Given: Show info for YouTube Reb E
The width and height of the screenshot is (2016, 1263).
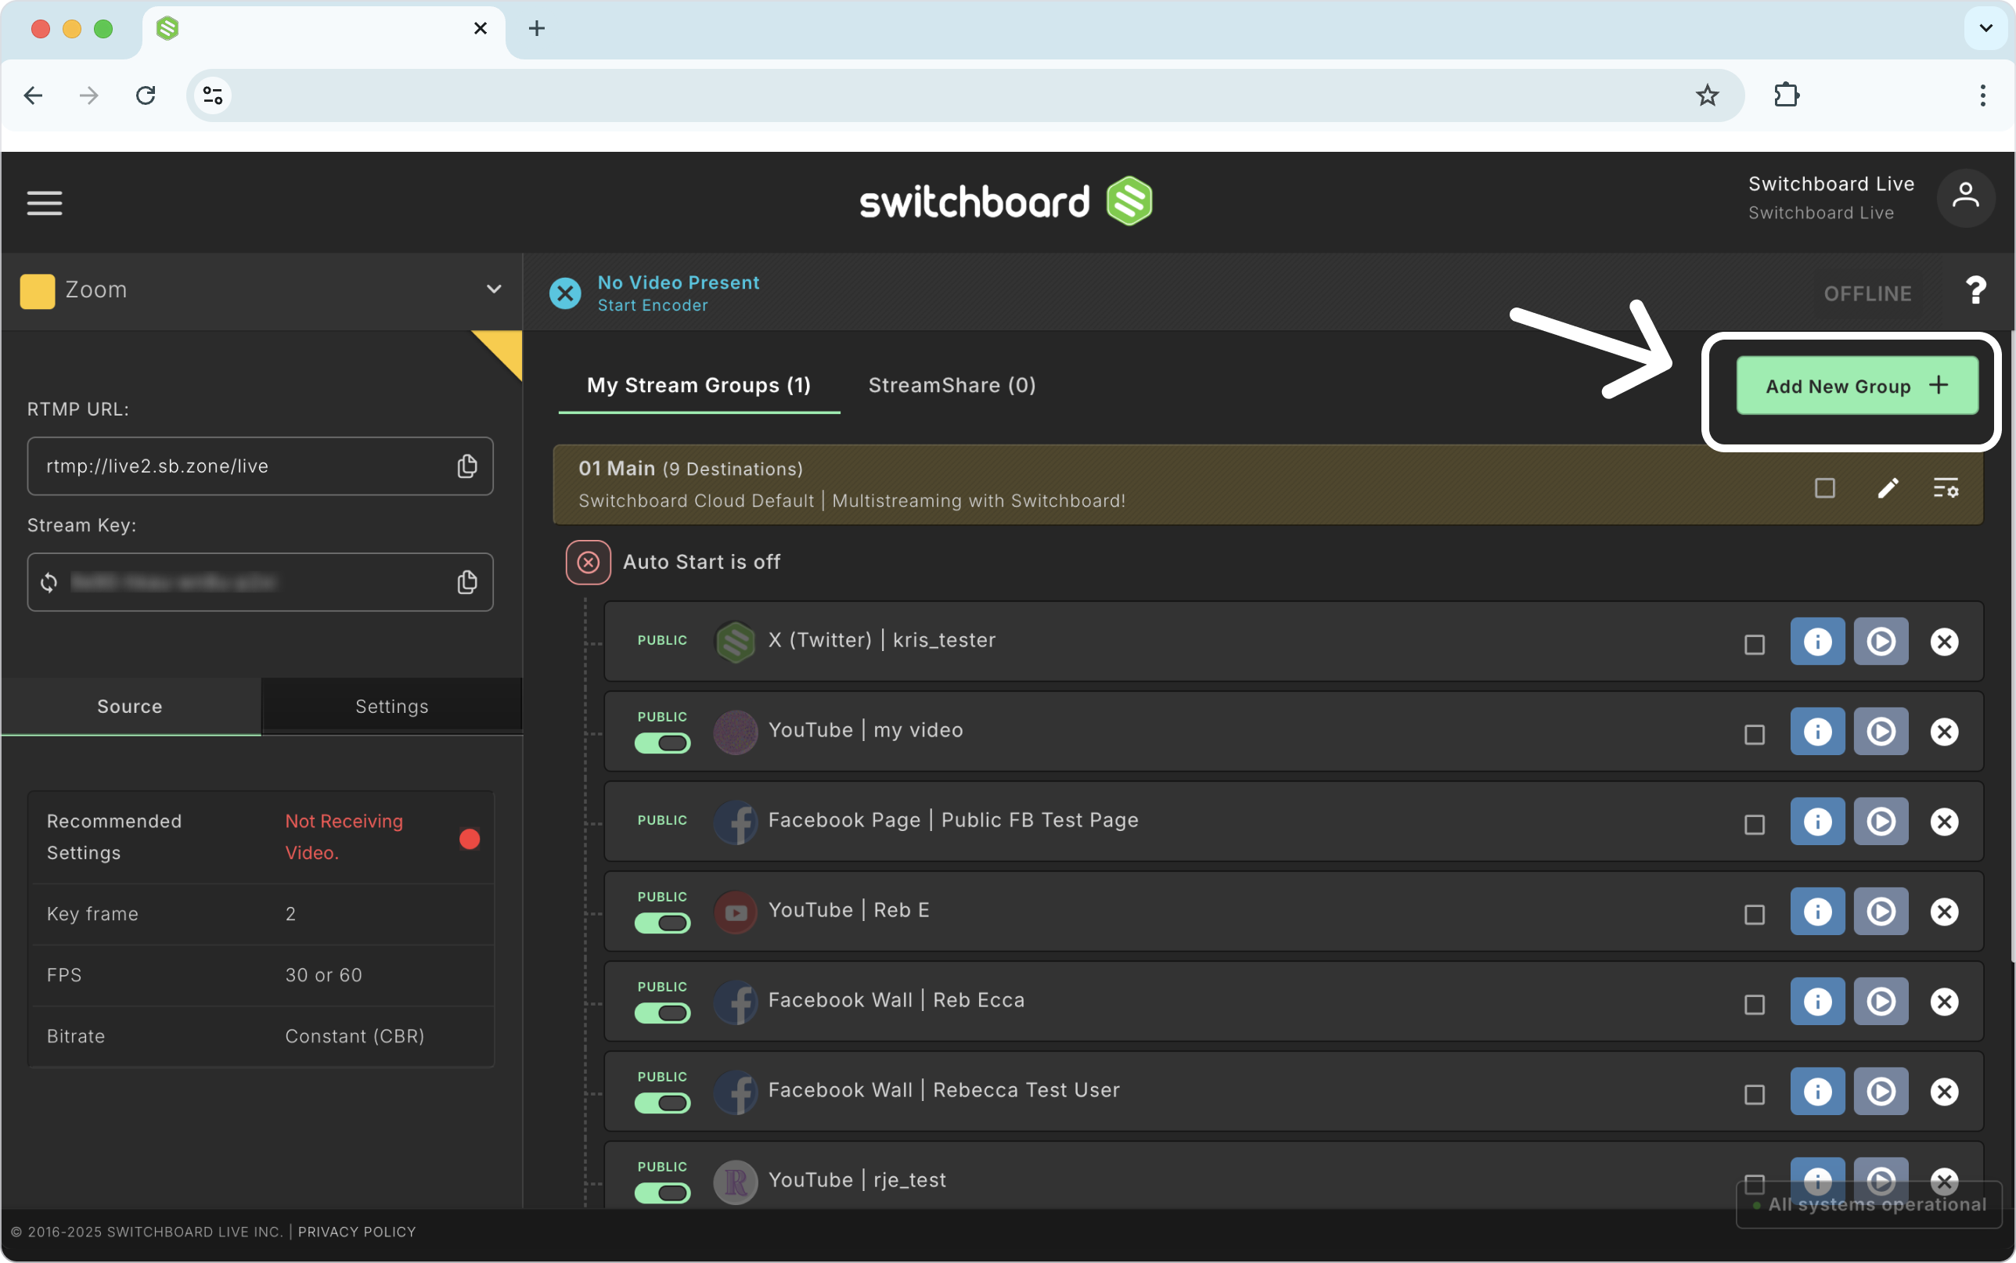Looking at the screenshot, I should pos(1817,912).
